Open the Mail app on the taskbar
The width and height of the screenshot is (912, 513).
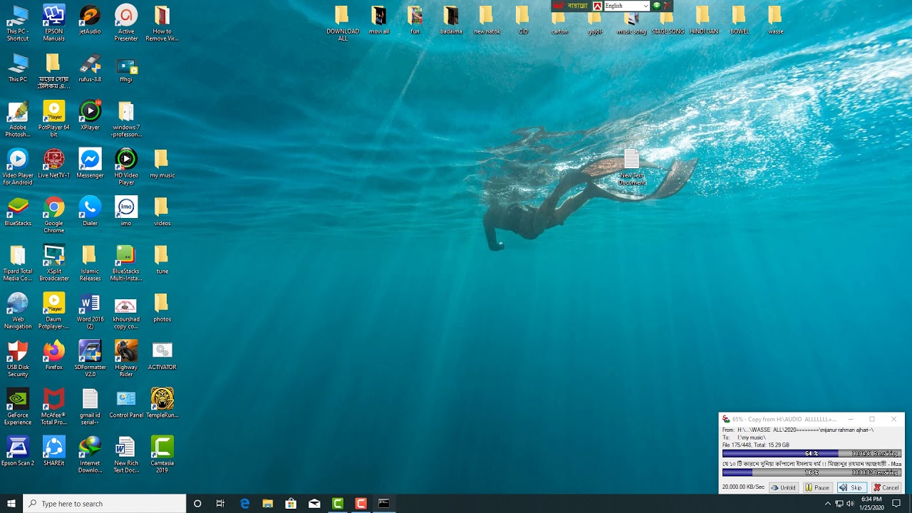(314, 504)
